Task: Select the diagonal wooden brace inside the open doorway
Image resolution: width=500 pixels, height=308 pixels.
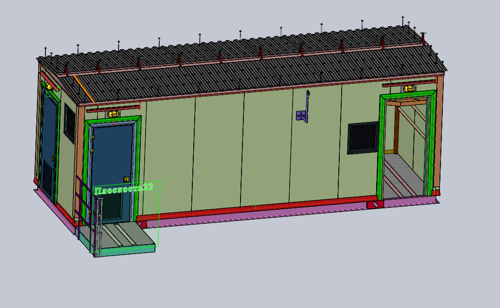Action: pyautogui.click(x=412, y=123)
